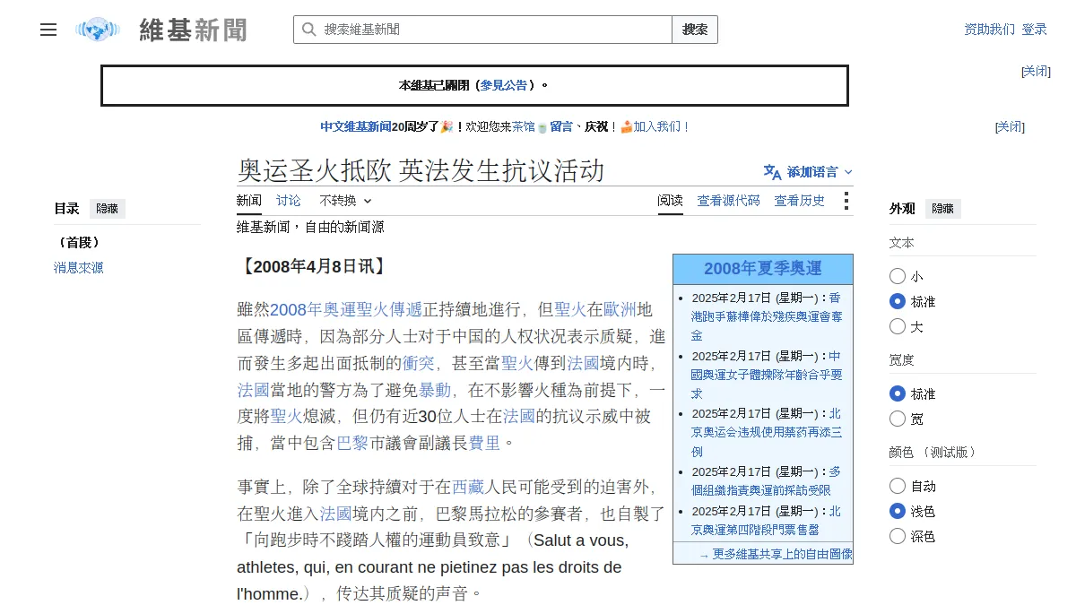Screen dimensions: 1076x605
Task: Switch to the 讨论 tab
Action: [x=289, y=201]
